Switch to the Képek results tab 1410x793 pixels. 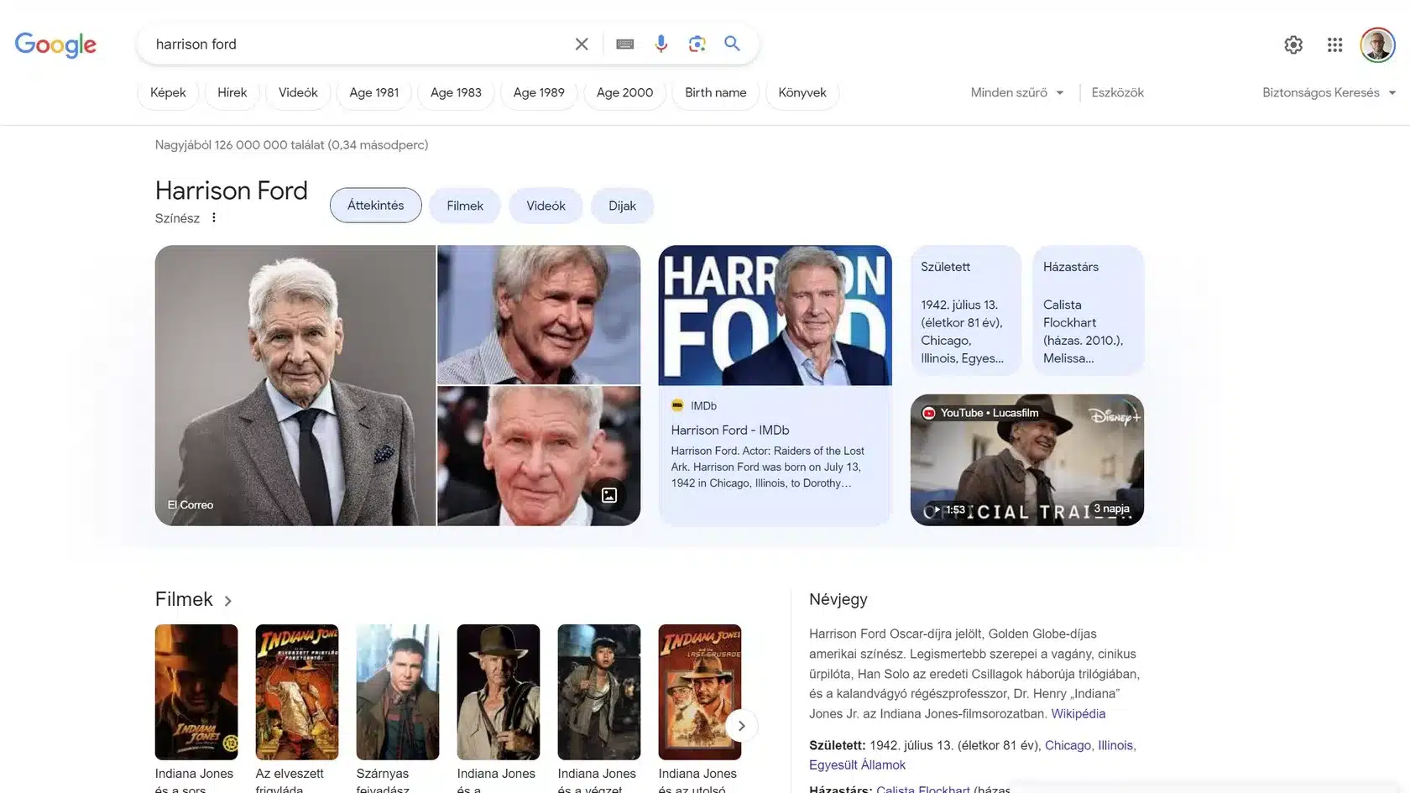pyautogui.click(x=167, y=92)
